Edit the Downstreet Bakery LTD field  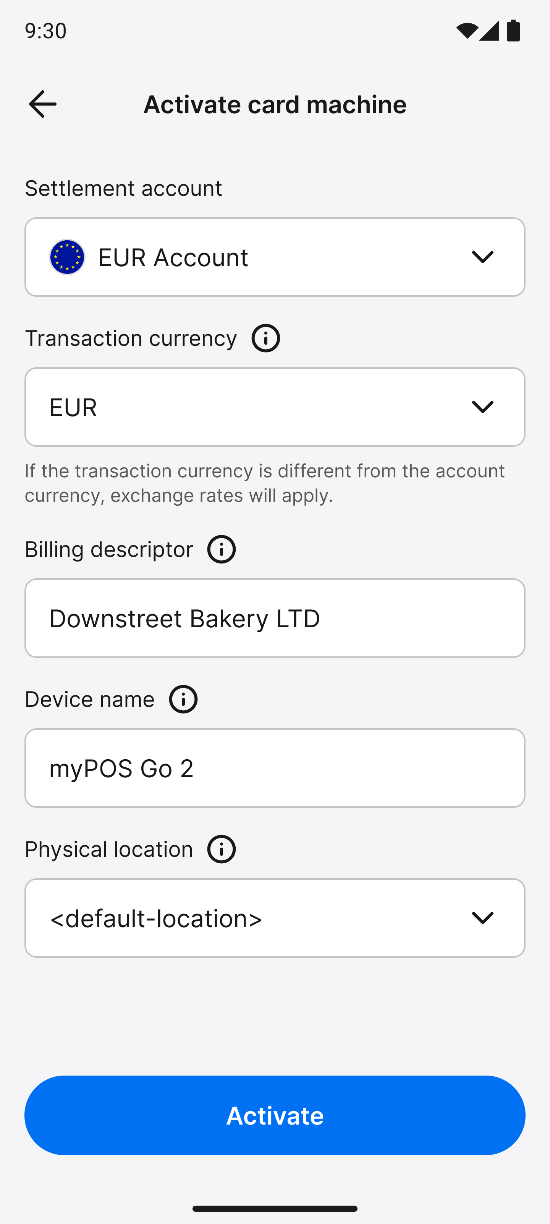click(x=275, y=618)
